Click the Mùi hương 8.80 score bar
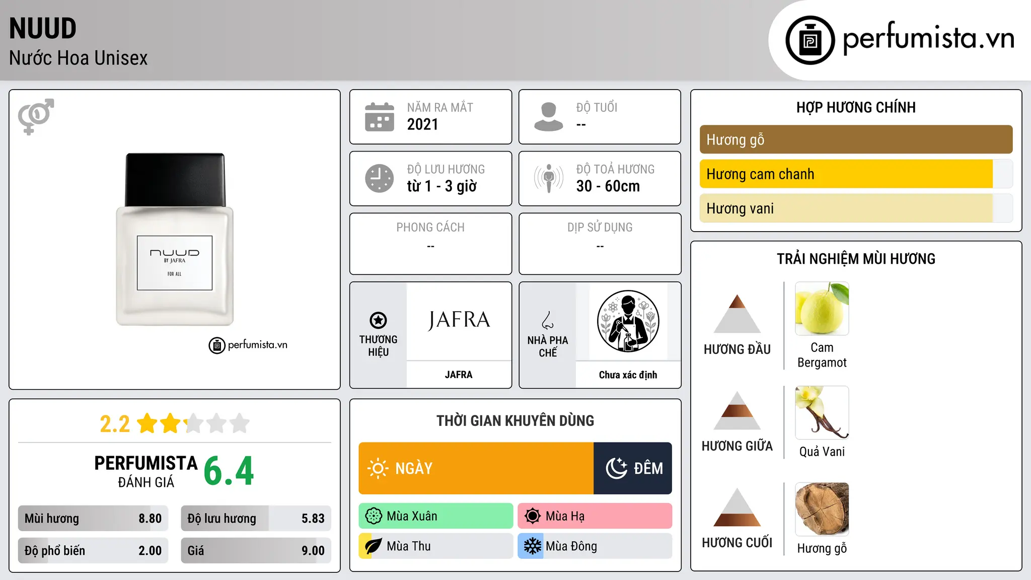Image resolution: width=1031 pixels, height=580 pixels. 93,518
